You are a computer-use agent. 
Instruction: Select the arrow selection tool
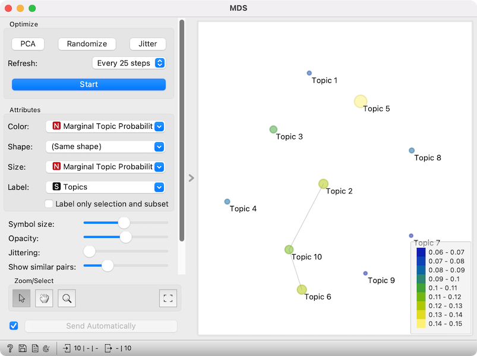21,298
